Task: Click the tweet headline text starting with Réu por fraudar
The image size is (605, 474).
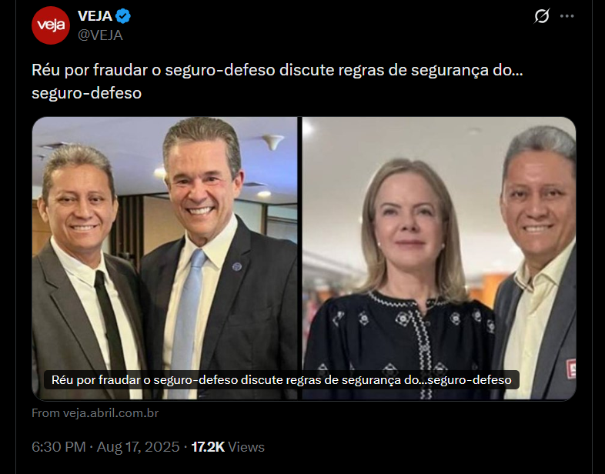Action: [x=277, y=82]
